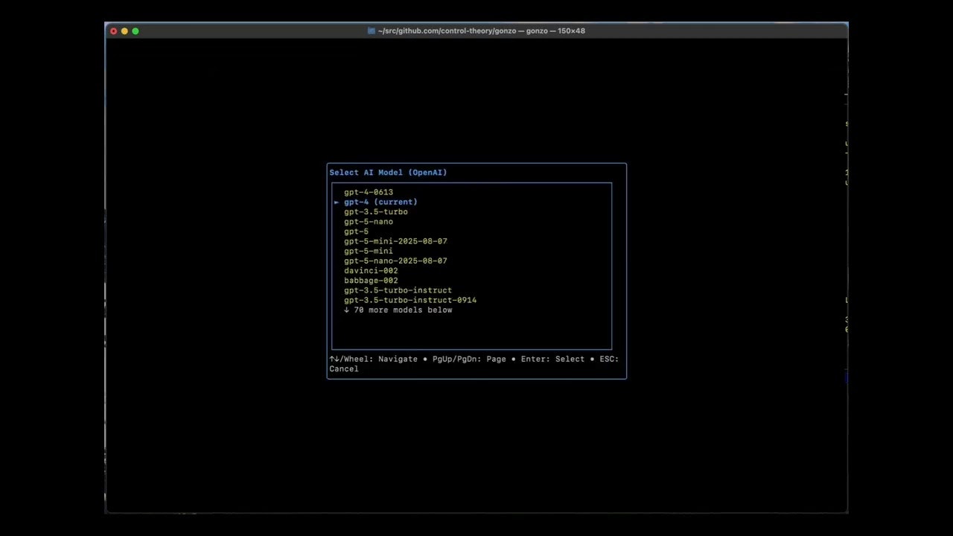This screenshot has width=953, height=536.
Task: Click the green maximize window button
Action: (x=136, y=31)
